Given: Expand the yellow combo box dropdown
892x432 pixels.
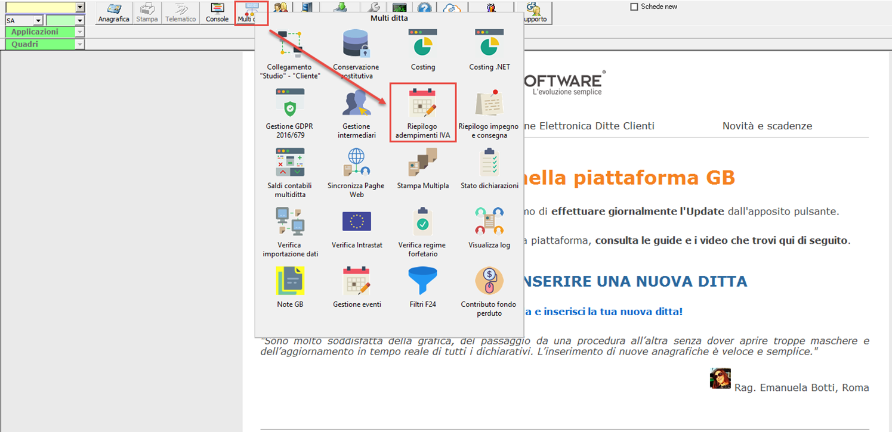Looking at the screenshot, I should click(80, 8).
